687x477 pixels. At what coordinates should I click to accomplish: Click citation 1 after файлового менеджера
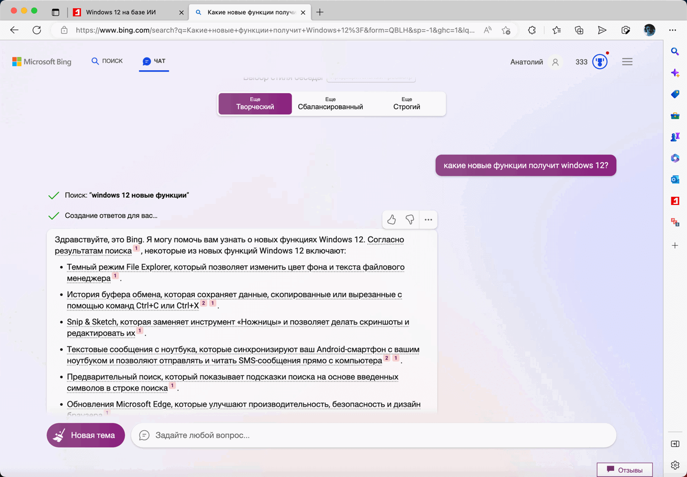coord(115,276)
